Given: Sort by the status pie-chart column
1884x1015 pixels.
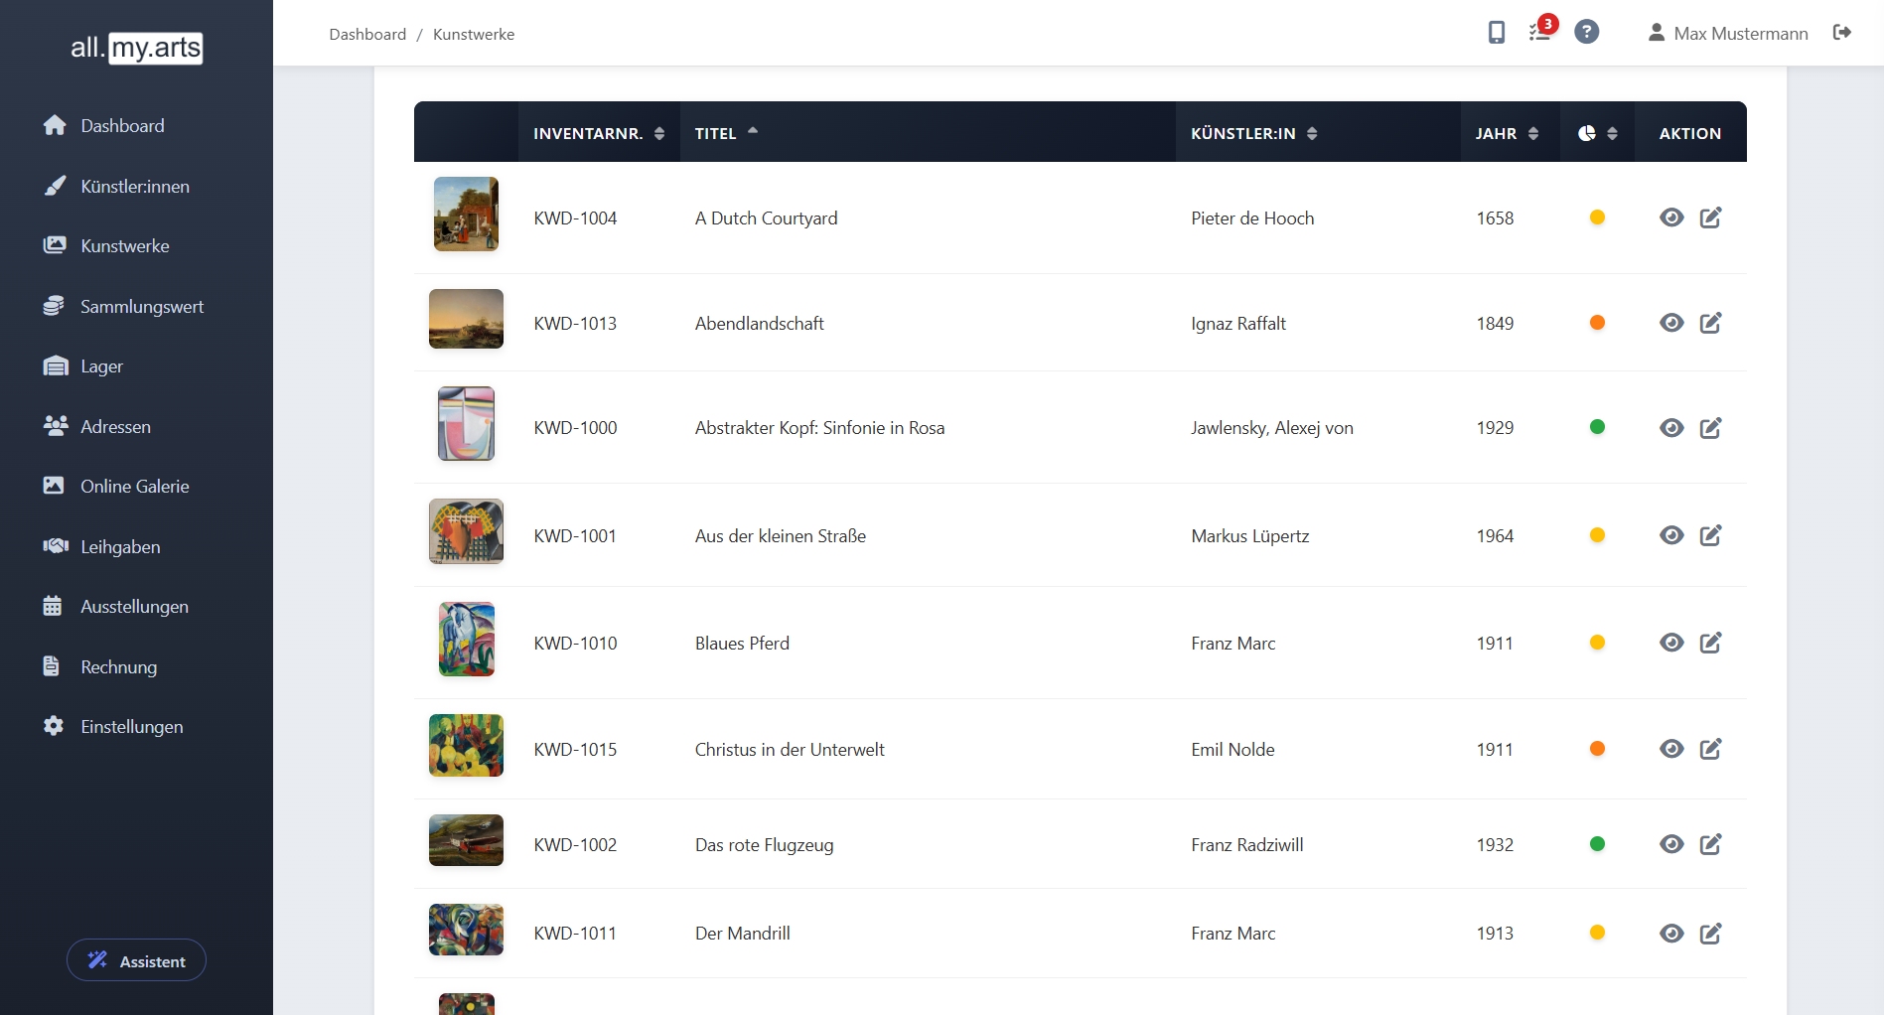Looking at the screenshot, I should pos(1597,133).
